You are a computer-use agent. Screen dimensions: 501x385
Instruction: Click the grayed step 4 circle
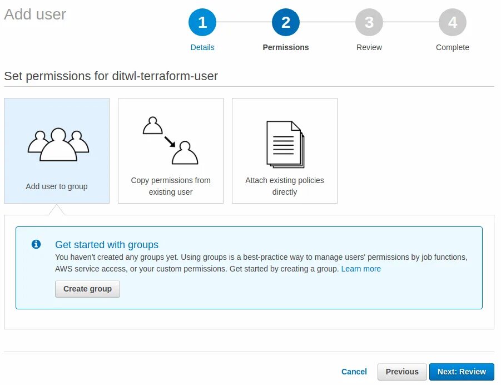(453, 22)
